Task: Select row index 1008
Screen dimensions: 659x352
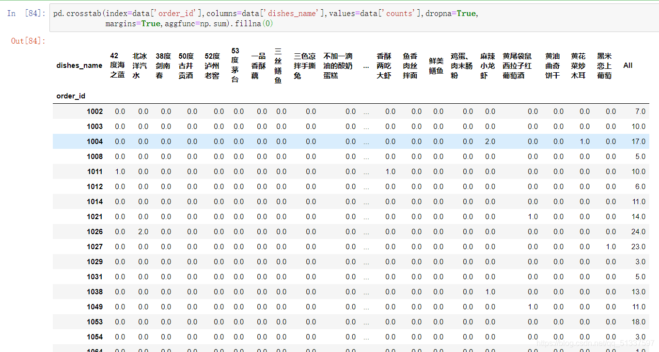Action: tap(95, 157)
